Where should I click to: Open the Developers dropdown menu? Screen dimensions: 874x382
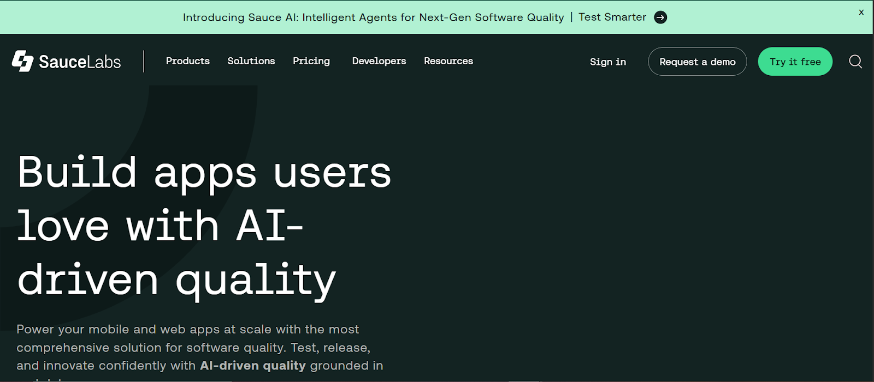click(379, 61)
